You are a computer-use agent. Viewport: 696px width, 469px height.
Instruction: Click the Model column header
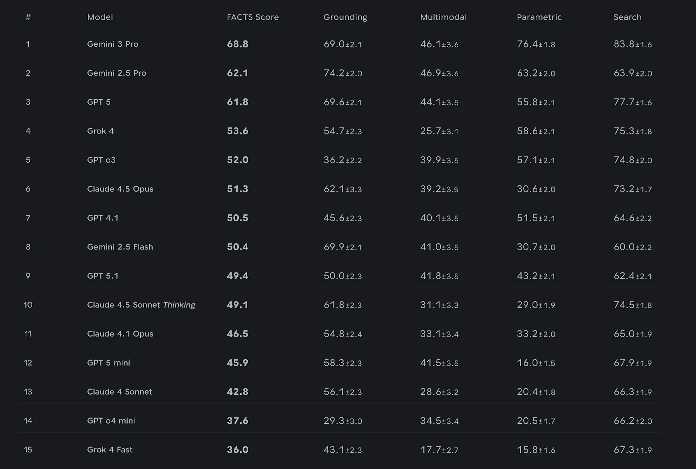(x=100, y=17)
